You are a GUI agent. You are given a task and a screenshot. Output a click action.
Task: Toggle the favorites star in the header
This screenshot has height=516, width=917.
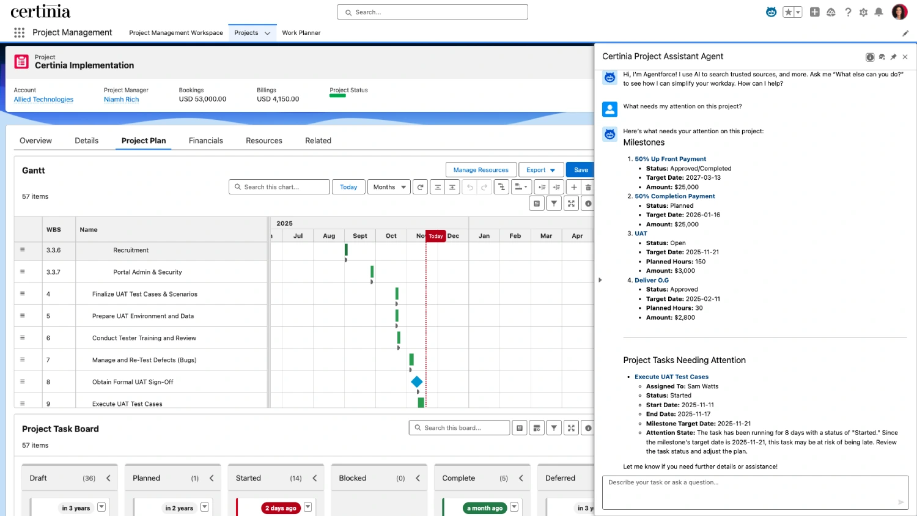pos(787,11)
